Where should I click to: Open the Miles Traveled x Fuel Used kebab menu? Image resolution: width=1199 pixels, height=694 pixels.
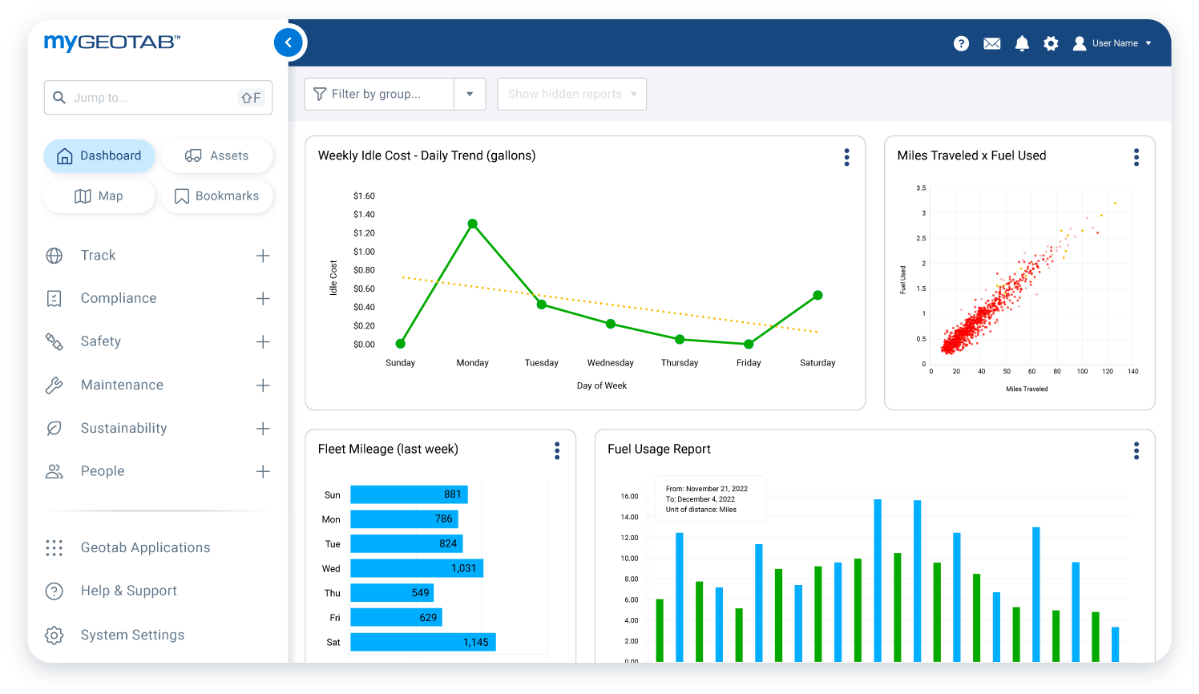(1136, 157)
